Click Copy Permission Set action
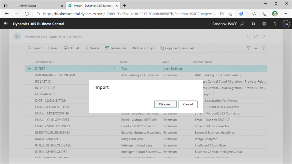 [x=178, y=48]
